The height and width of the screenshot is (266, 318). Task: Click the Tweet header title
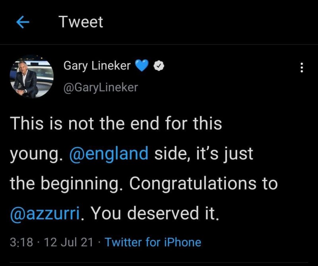(x=81, y=22)
